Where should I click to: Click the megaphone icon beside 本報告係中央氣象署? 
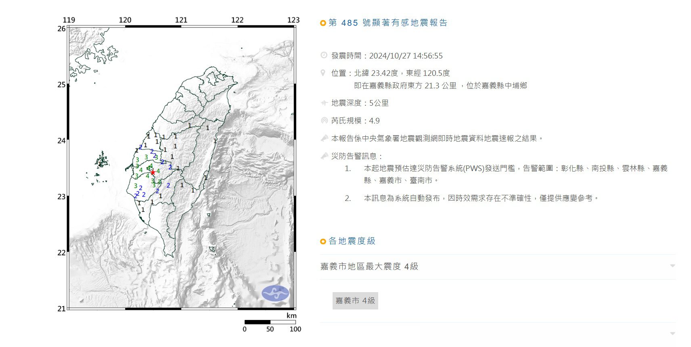[x=324, y=138]
